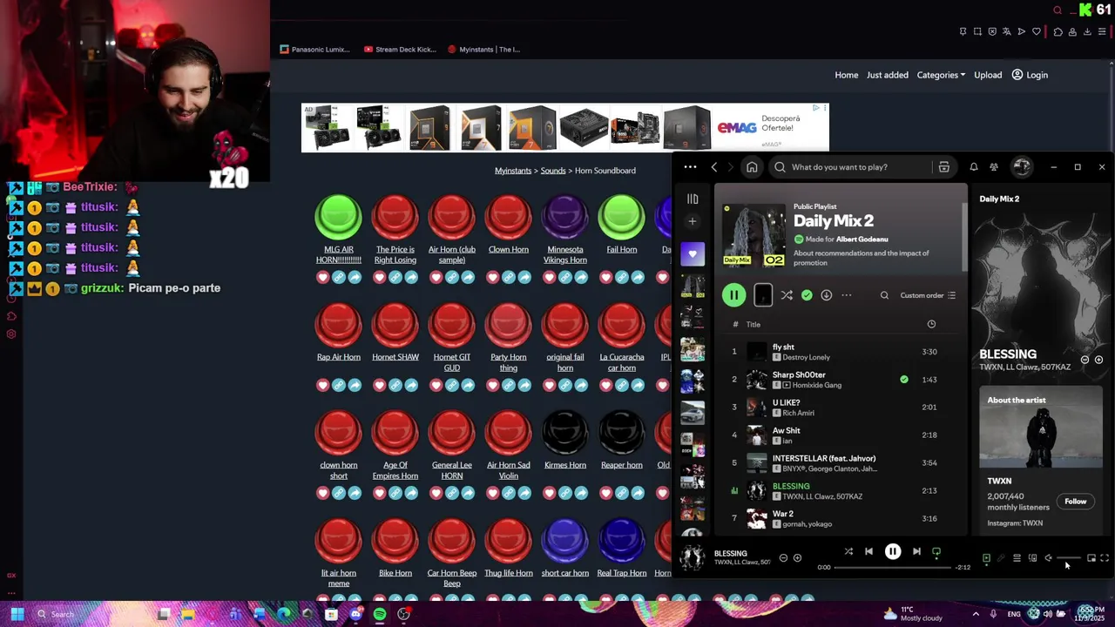This screenshot has height=627, width=1115.
Task: Open Upload on Myinstants navbar
Action: [988, 75]
